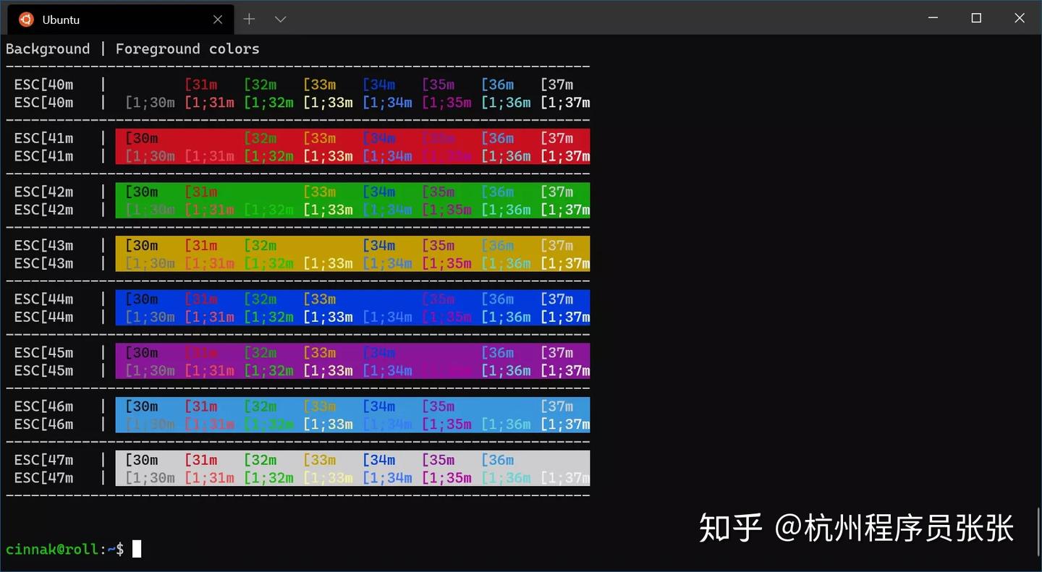Click [35m on the cyan background
This screenshot has width=1042, height=572.
pyautogui.click(x=439, y=406)
